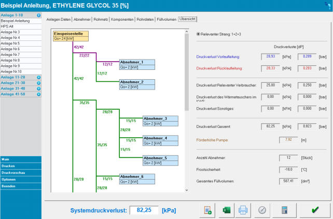This screenshot has width=333, height=219.
Task: Export to Excel via green icon
Action: 226,210
